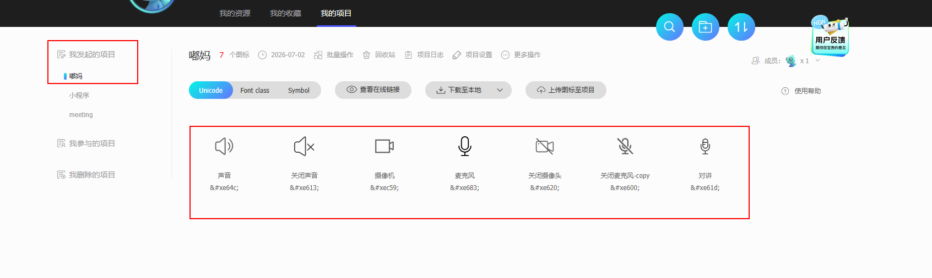Image resolution: width=932 pixels, height=278 pixels.
Task: Click the &#xe620; unicode code
Action: tap(545, 188)
